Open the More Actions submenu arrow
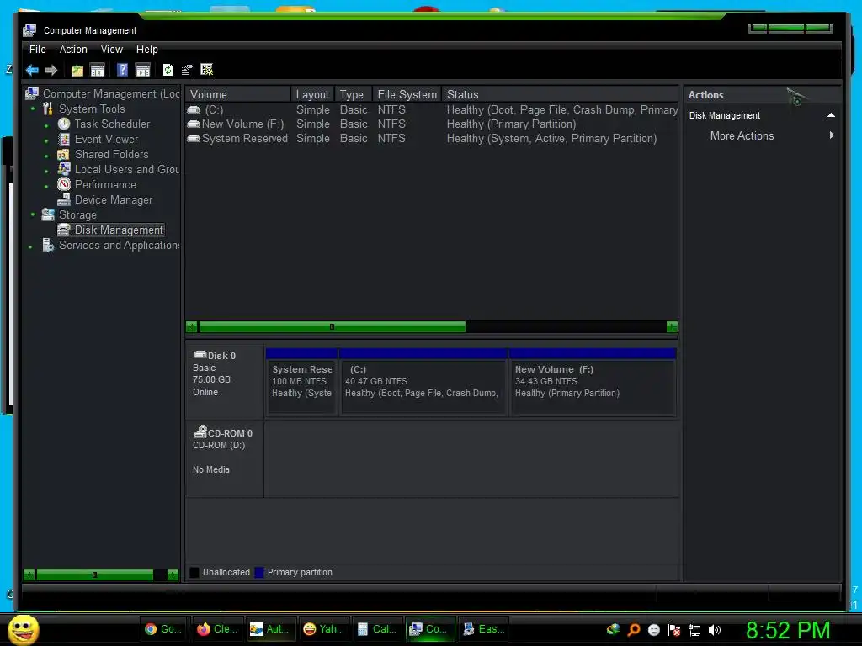The width and height of the screenshot is (862, 646). coord(832,135)
